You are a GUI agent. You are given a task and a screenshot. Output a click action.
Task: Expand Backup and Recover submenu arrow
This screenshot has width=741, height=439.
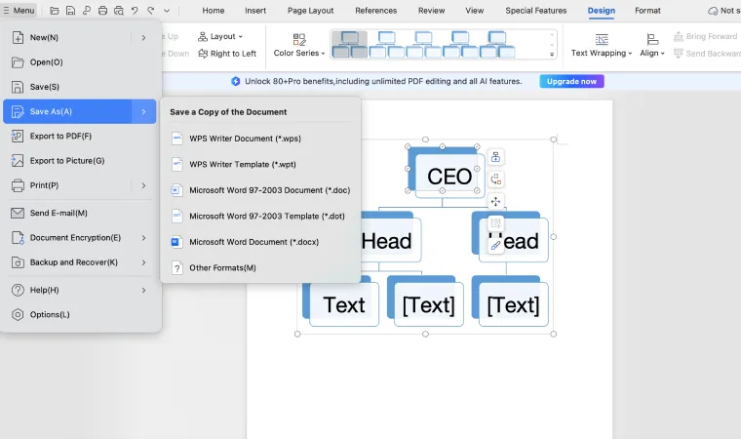[x=143, y=262]
